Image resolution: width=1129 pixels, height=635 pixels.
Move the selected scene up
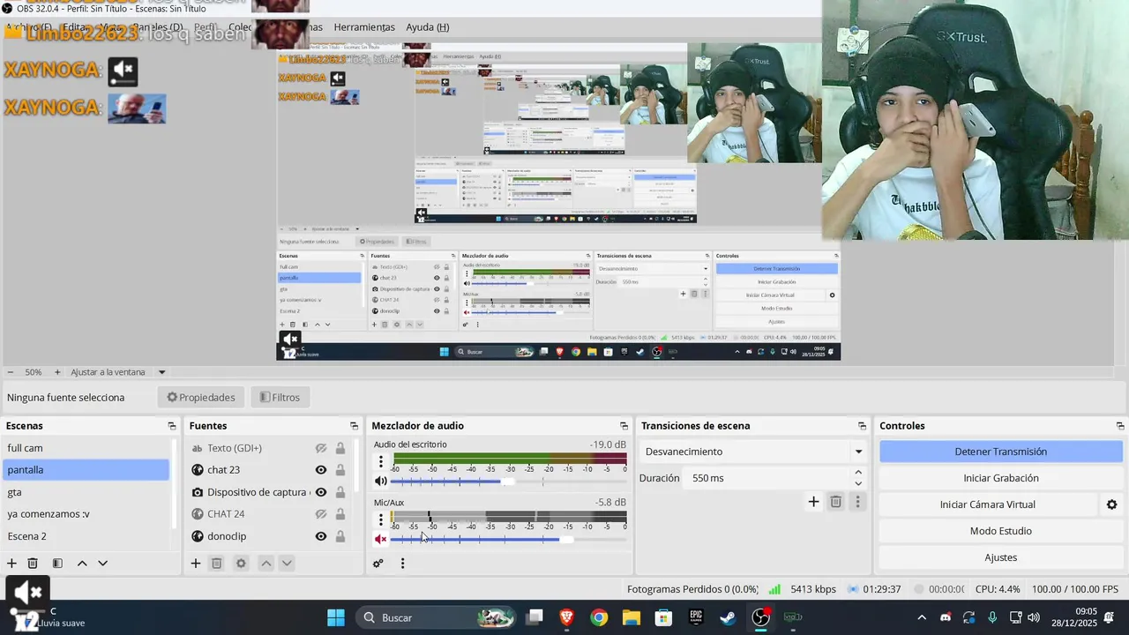pyautogui.click(x=82, y=563)
